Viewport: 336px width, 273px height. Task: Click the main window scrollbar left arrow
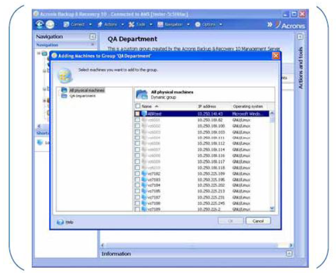point(102,245)
